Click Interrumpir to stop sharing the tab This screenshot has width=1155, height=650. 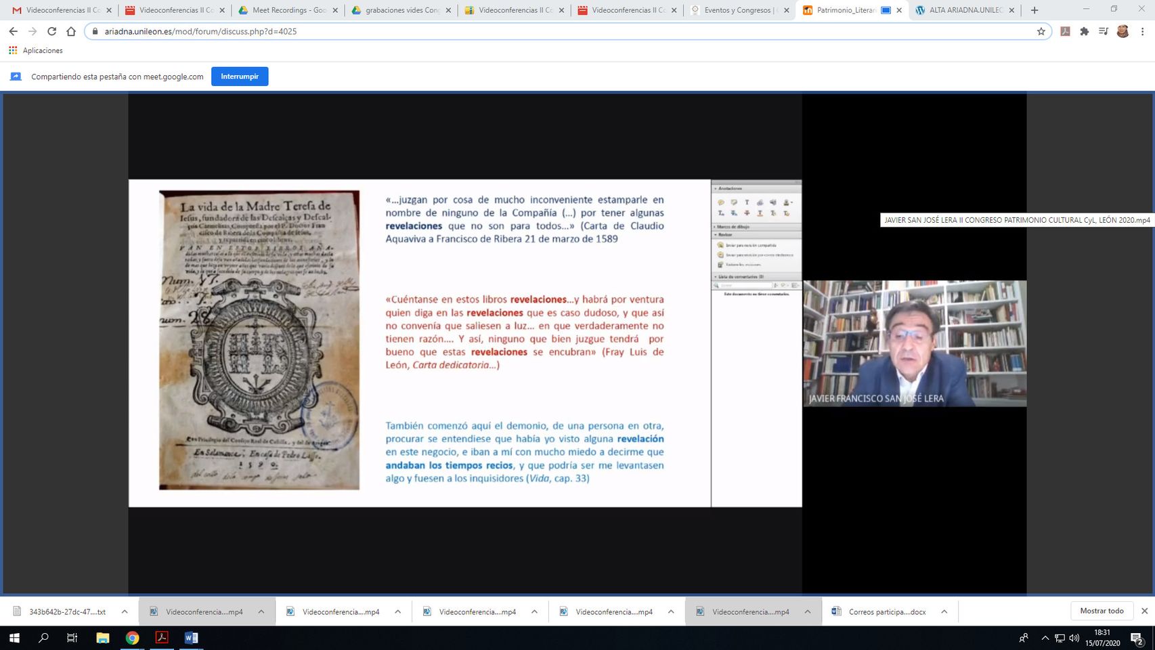point(240,77)
